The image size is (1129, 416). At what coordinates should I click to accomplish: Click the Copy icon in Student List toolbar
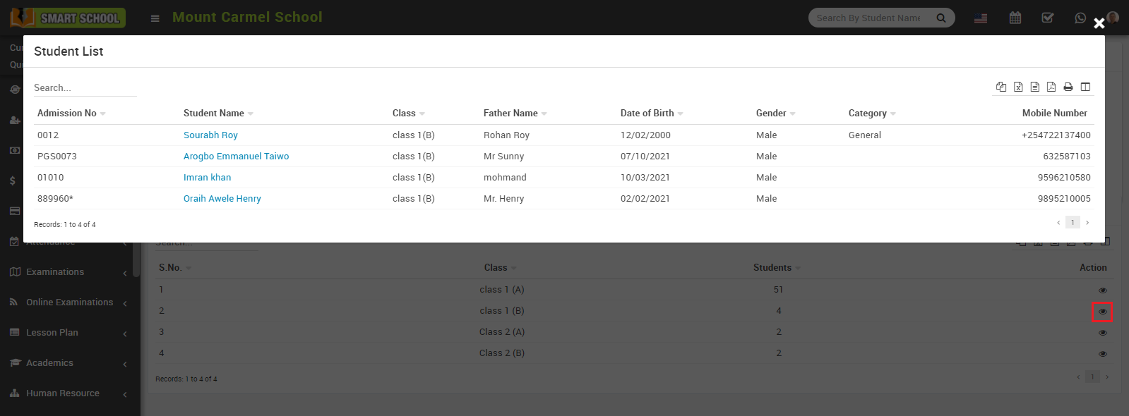click(1001, 87)
